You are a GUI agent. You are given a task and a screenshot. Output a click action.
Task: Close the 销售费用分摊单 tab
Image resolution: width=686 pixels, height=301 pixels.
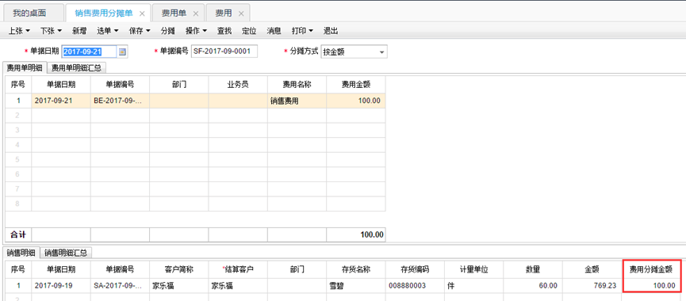pos(142,13)
